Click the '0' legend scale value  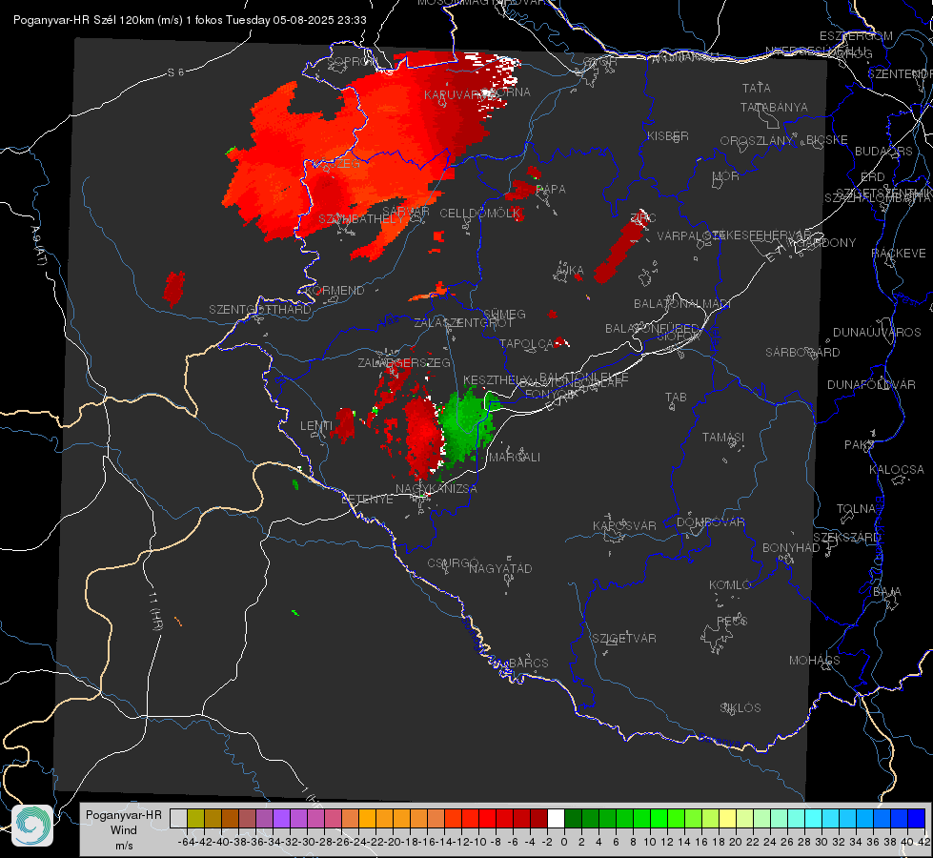[564, 842]
